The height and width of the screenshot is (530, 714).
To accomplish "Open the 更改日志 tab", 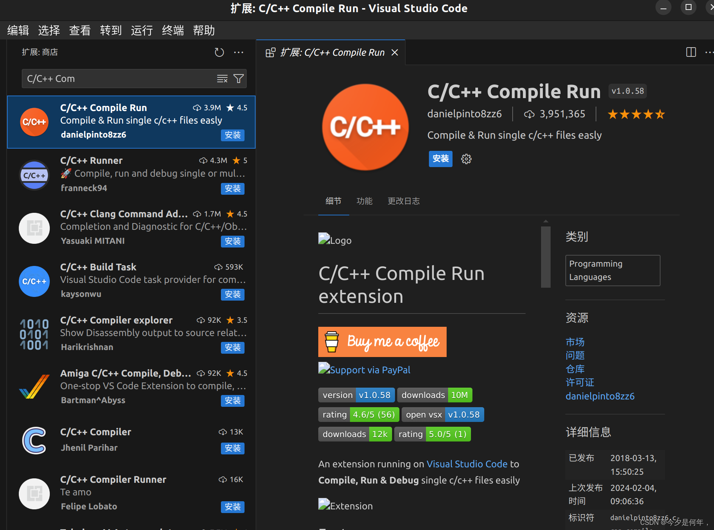I will [403, 201].
